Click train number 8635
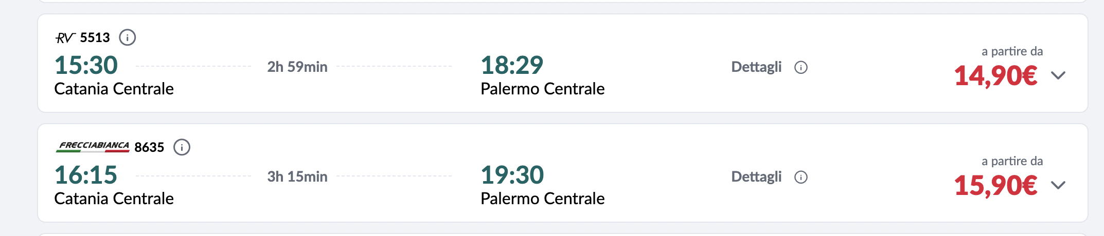 (149, 147)
